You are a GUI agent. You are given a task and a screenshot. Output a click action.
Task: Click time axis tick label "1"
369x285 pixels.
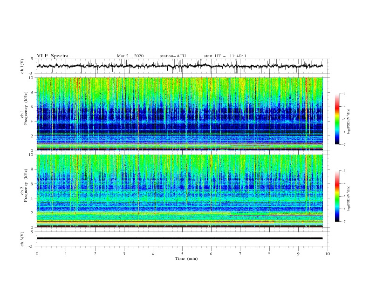click(x=66, y=254)
